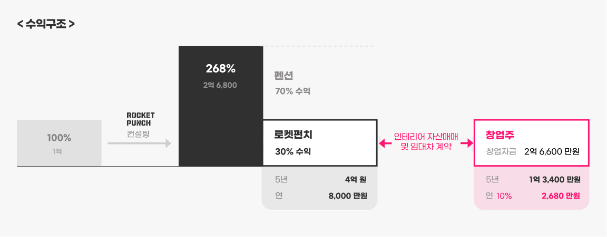Click the pink left arrowhead

pos(382,143)
